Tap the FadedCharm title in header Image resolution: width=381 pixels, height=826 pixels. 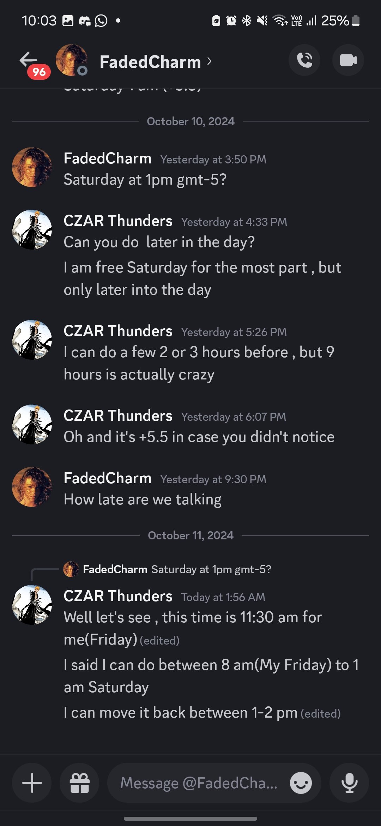click(x=150, y=62)
